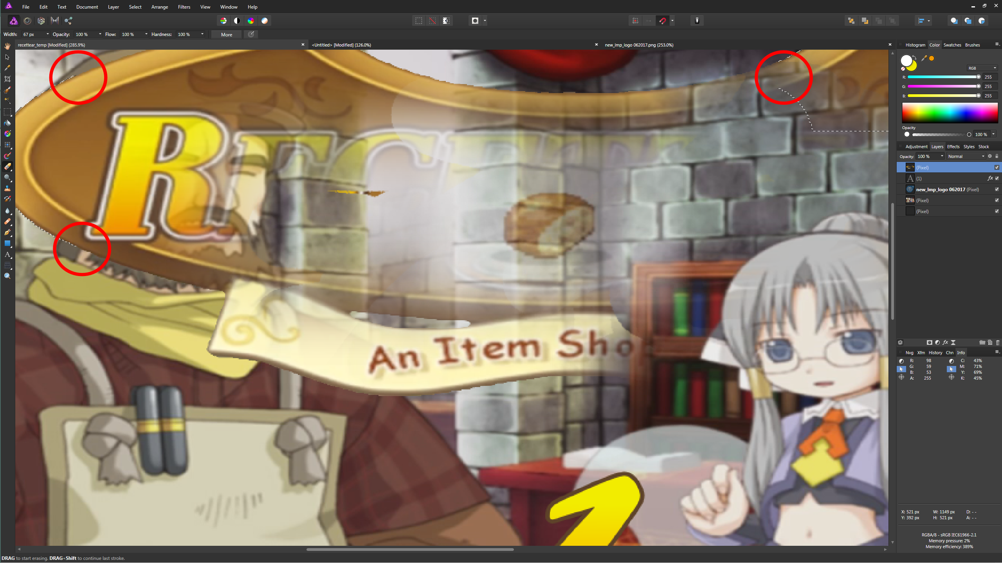Open the new_lmp_logo 062017.png document tab
1002x563 pixels.
[x=639, y=45]
